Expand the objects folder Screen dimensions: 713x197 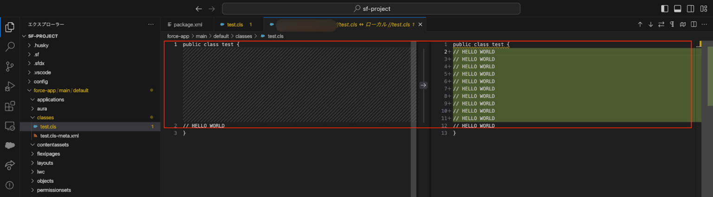[45, 181]
